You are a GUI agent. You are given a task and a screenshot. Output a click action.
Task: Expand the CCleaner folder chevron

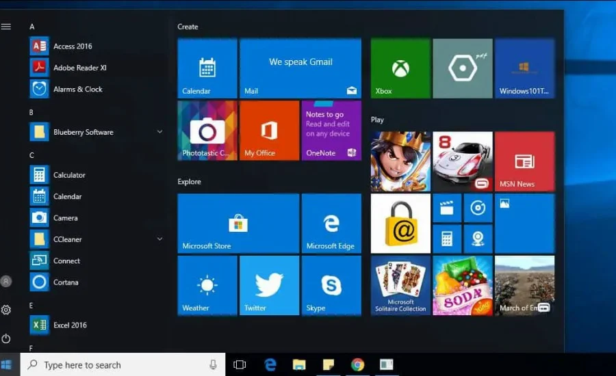coord(159,239)
